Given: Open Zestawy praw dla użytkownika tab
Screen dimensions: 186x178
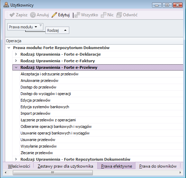Looking at the screenshot, I should tap(65, 166).
